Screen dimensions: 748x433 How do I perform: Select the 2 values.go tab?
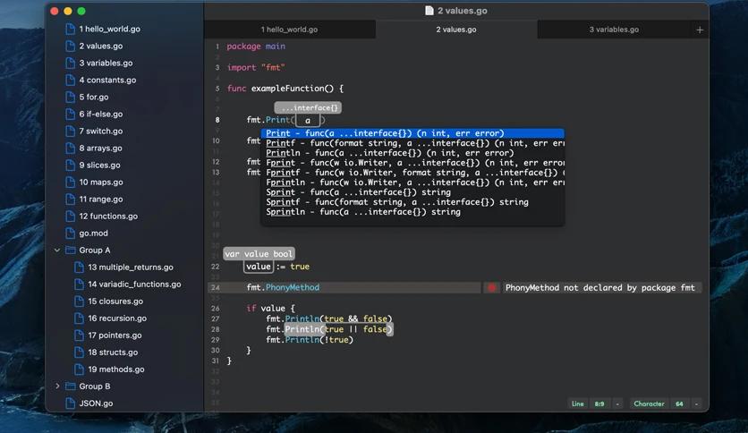pos(456,30)
